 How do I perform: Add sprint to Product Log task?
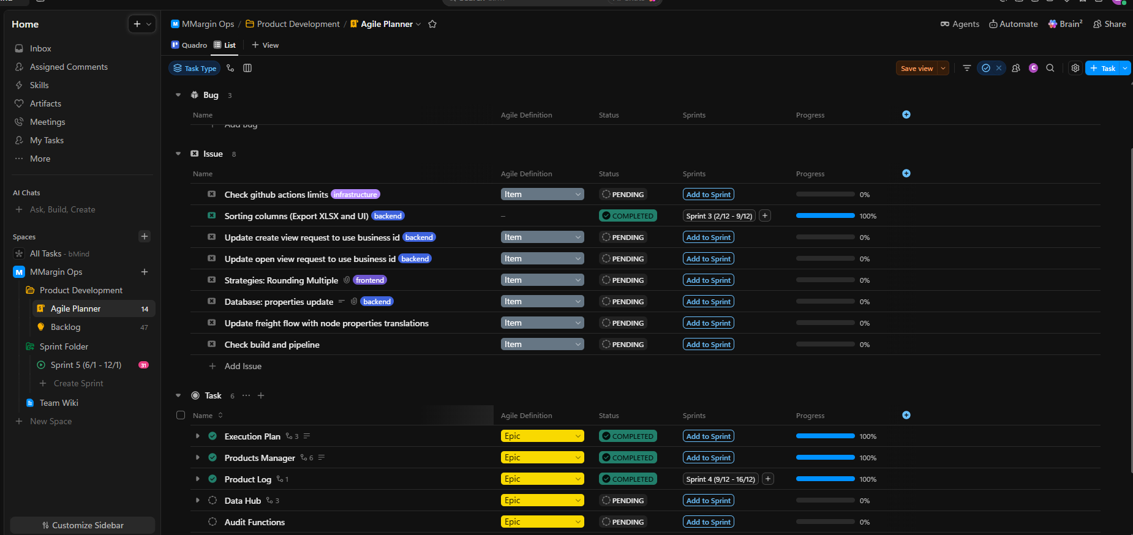tap(768, 479)
